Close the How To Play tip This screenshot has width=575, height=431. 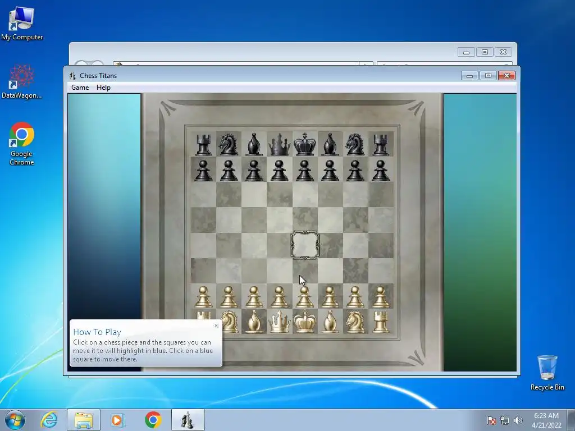click(216, 325)
